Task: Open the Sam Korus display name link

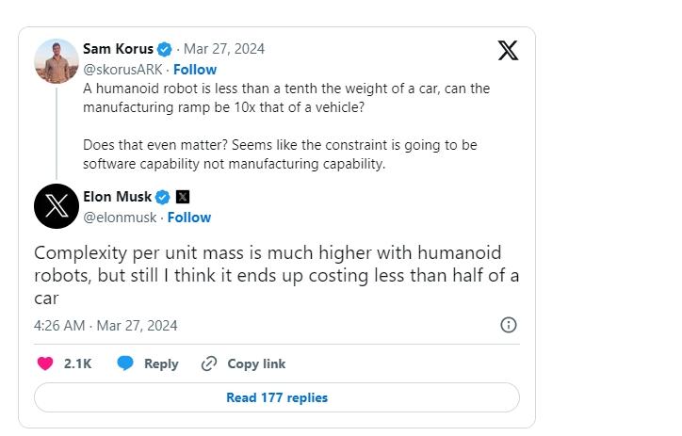Action: [118, 49]
